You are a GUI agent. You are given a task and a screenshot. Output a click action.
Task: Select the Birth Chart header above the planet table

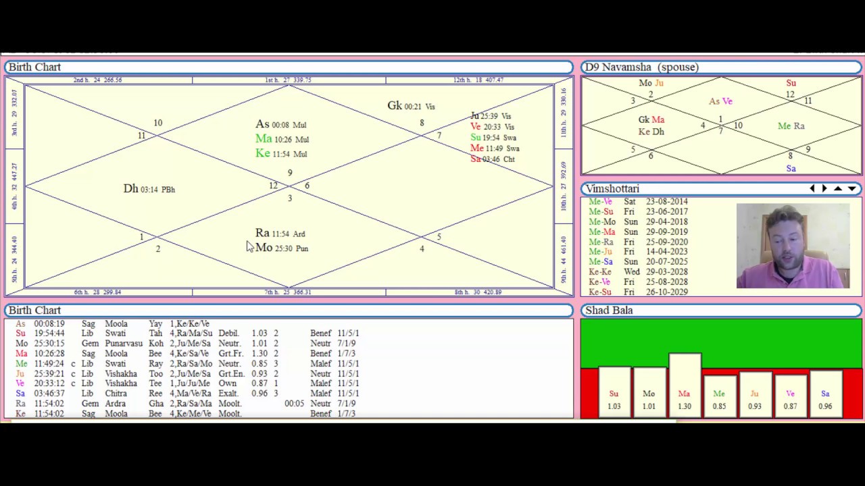pyautogui.click(x=289, y=310)
